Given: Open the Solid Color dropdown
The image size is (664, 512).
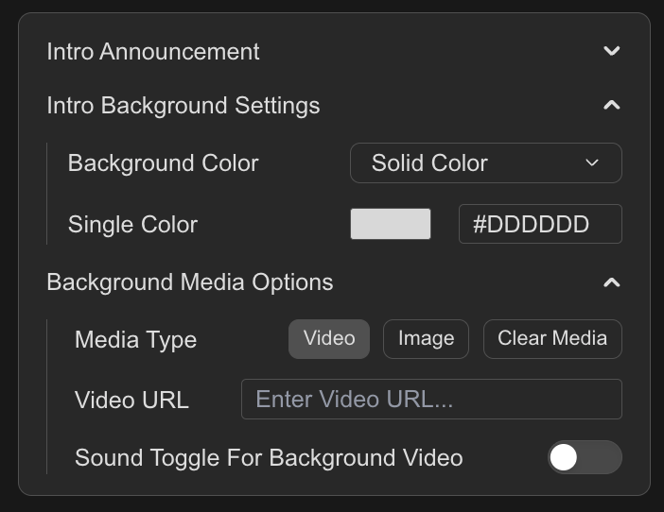Looking at the screenshot, I should point(486,162).
